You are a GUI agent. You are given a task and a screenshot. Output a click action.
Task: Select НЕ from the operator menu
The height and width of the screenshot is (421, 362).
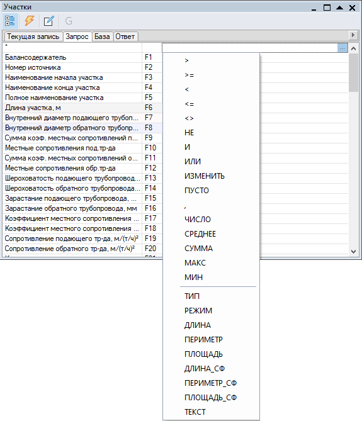pos(211,133)
